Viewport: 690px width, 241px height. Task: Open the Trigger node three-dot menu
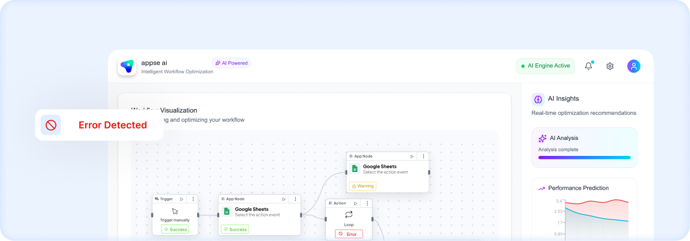click(193, 199)
